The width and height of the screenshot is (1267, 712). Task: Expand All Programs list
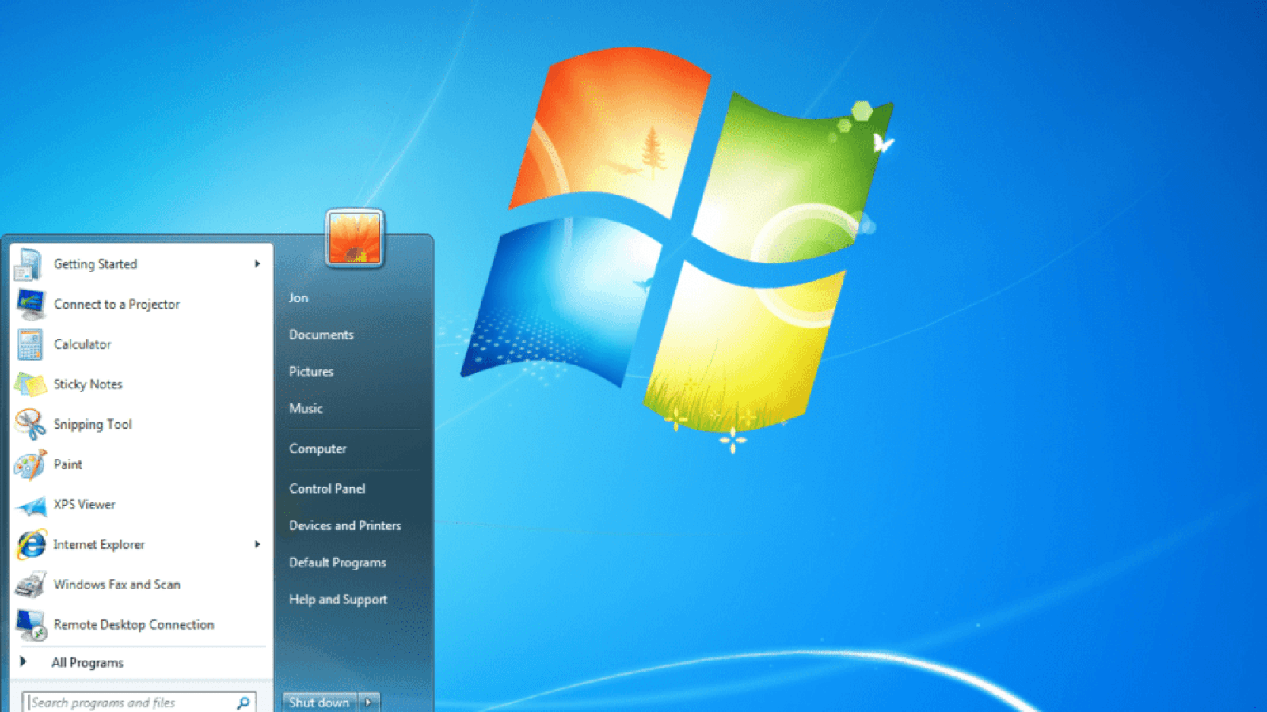pos(87,662)
